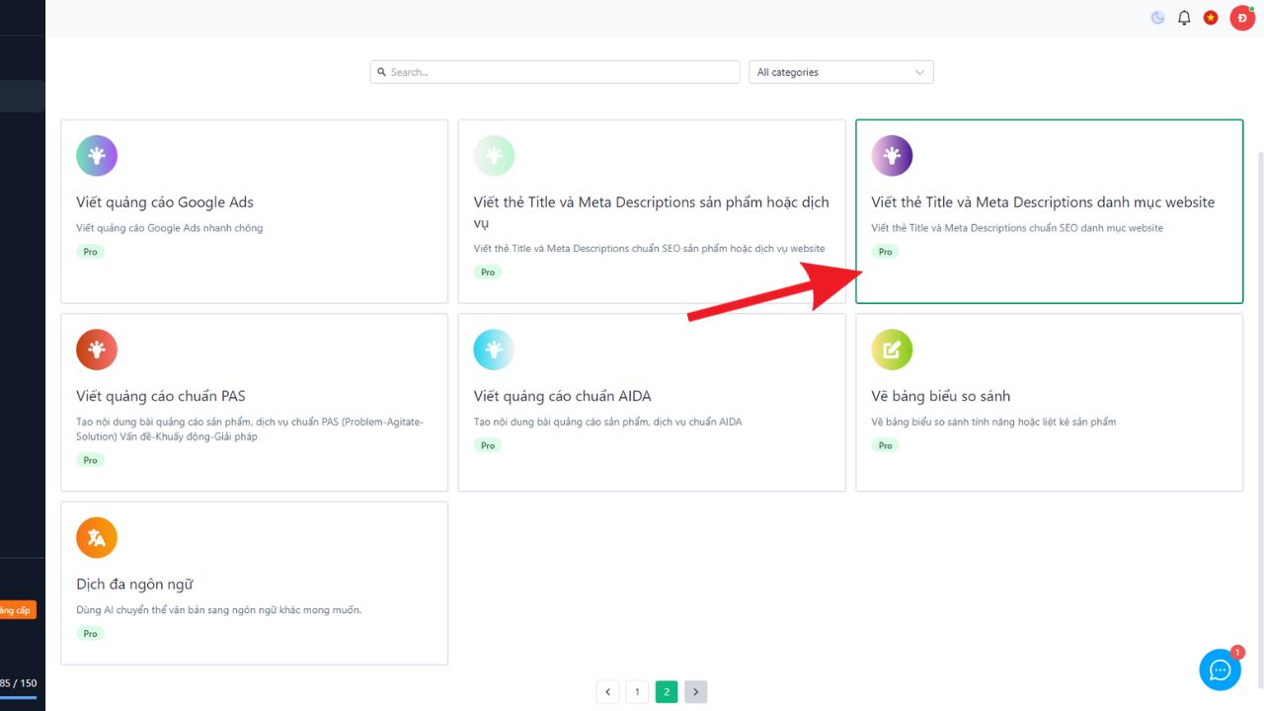The width and height of the screenshot is (1264, 711).
Task: Click the Google Ads card lightbulb icon
Action: 97,156
